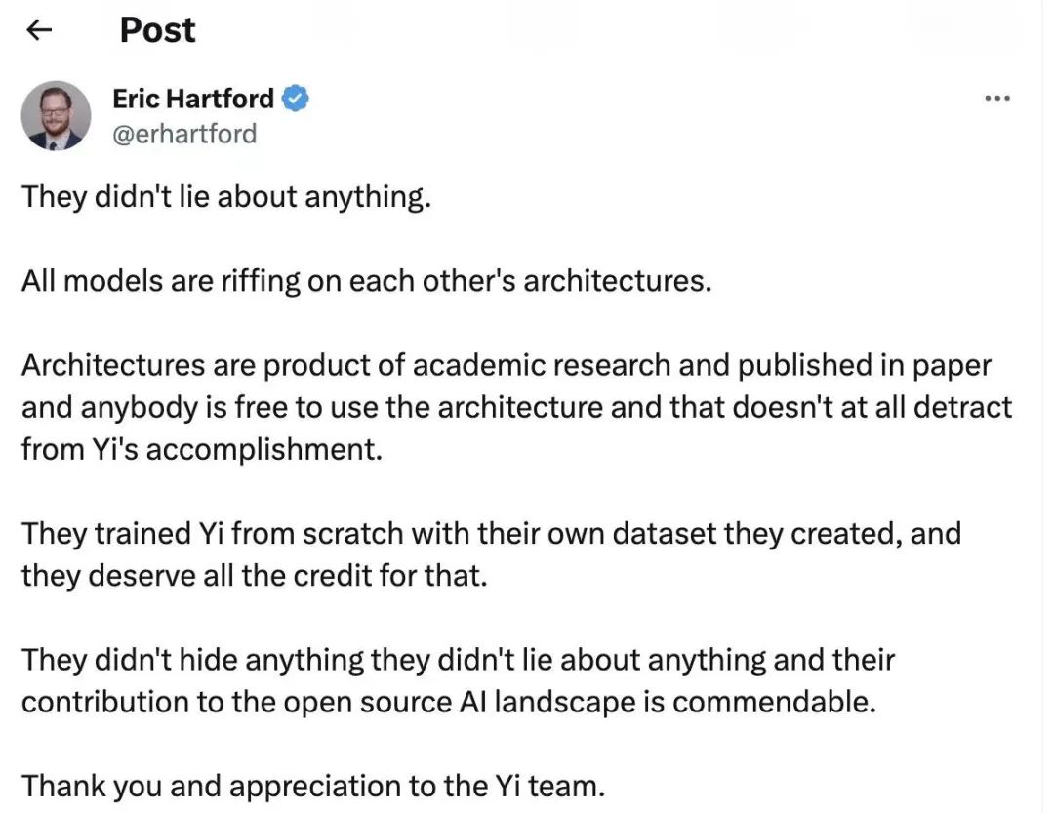Select the line 'they deserve all the credit'

click(254, 576)
